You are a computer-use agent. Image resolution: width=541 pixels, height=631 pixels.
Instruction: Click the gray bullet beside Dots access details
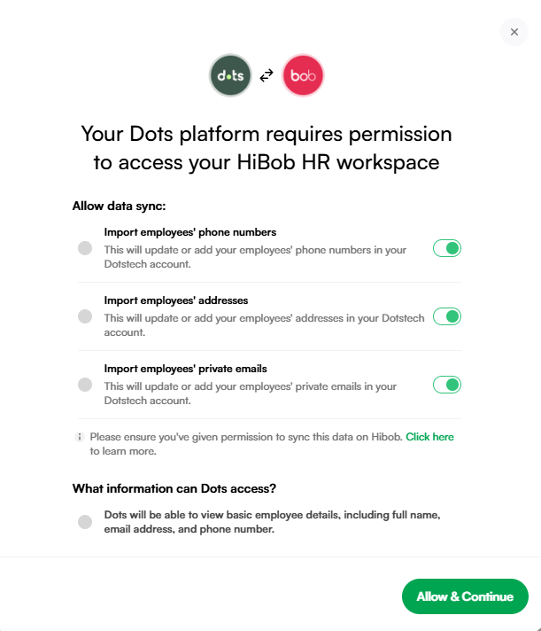coord(85,522)
